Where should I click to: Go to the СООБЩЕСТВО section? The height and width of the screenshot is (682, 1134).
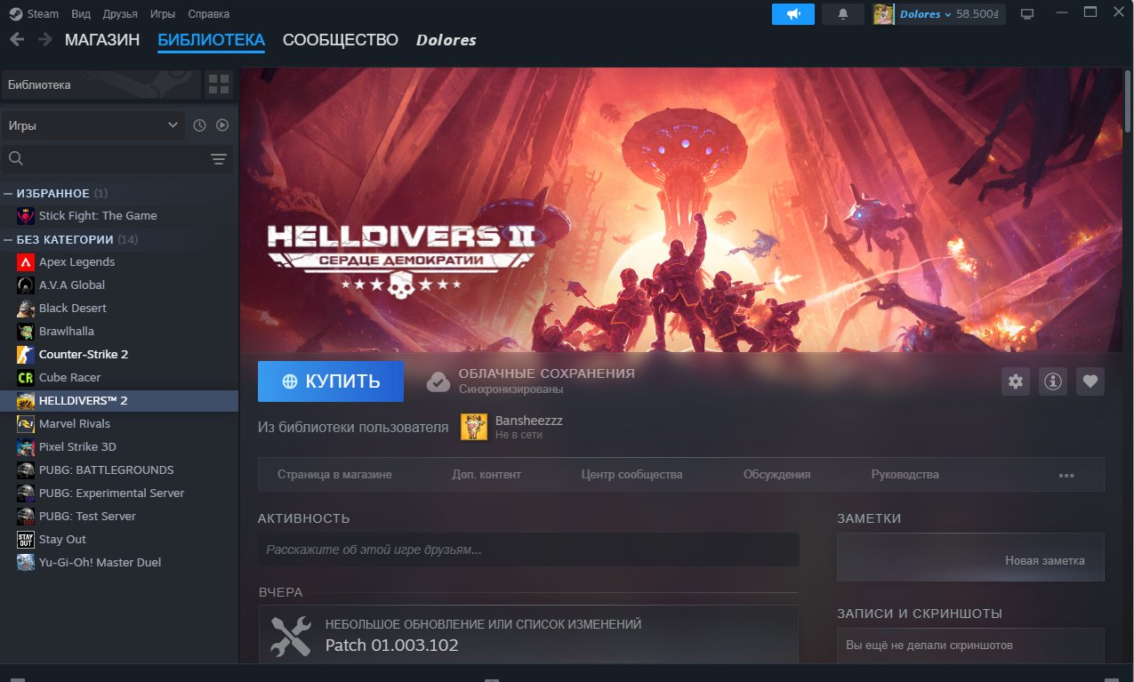point(341,40)
